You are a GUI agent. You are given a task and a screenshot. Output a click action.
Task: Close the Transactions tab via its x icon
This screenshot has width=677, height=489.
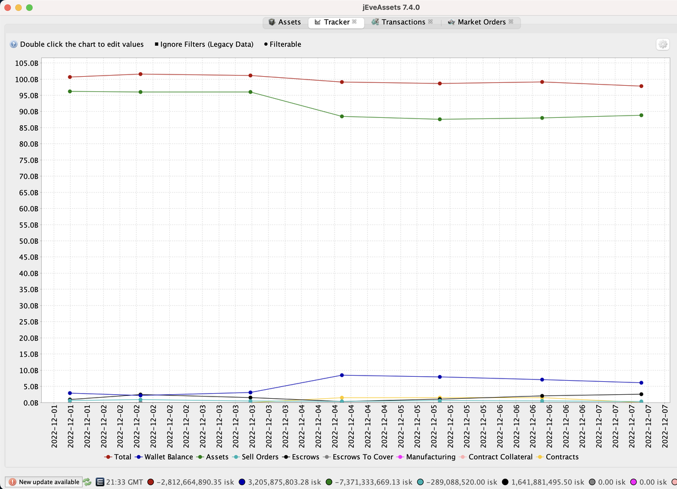tap(430, 22)
